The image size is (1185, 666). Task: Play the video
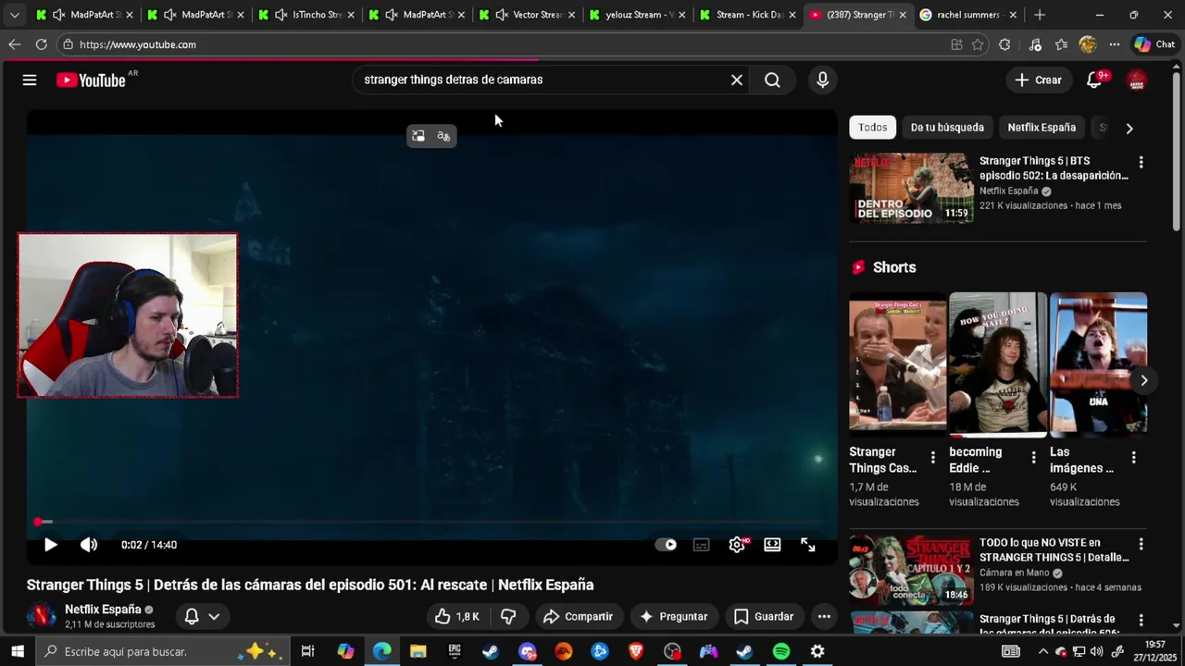point(51,545)
